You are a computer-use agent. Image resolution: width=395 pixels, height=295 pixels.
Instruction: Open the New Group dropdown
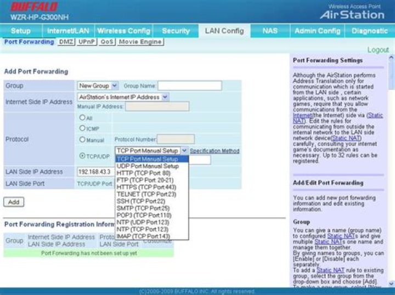pyautogui.click(x=98, y=86)
